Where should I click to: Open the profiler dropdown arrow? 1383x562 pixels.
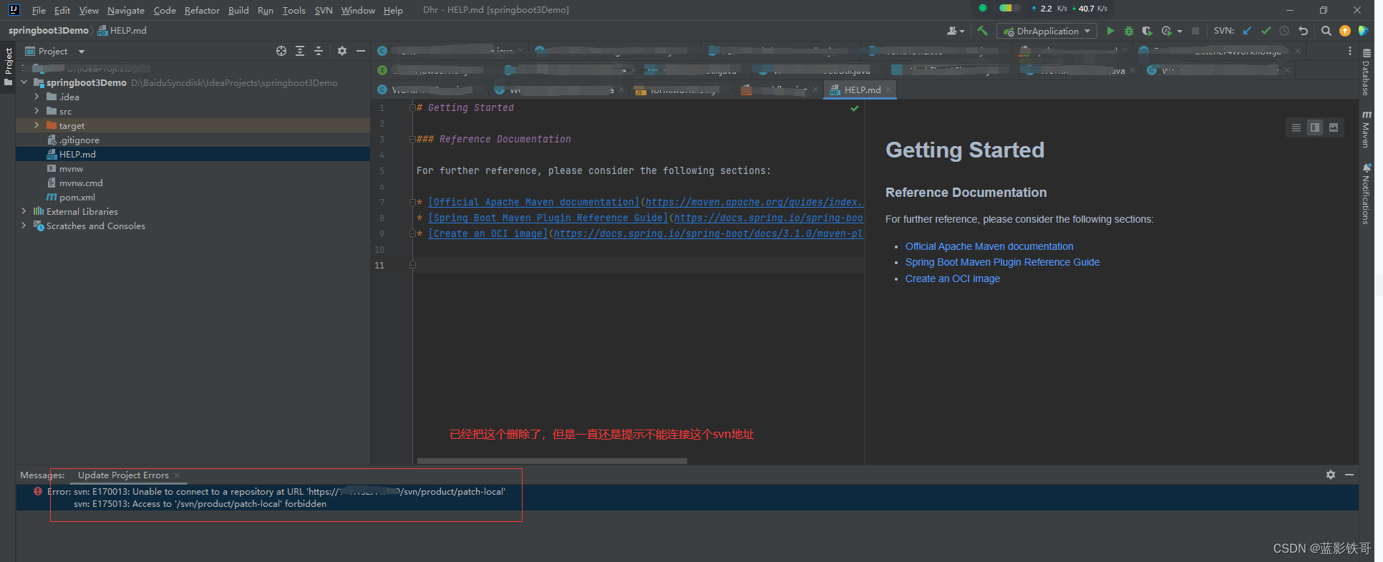[1180, 32]
